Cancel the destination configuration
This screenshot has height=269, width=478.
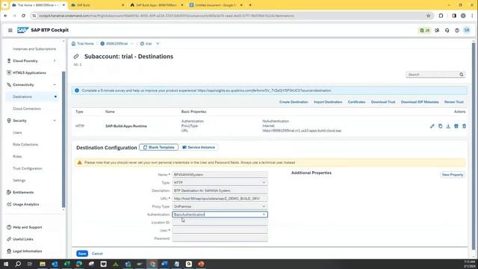tap(97, 253)
